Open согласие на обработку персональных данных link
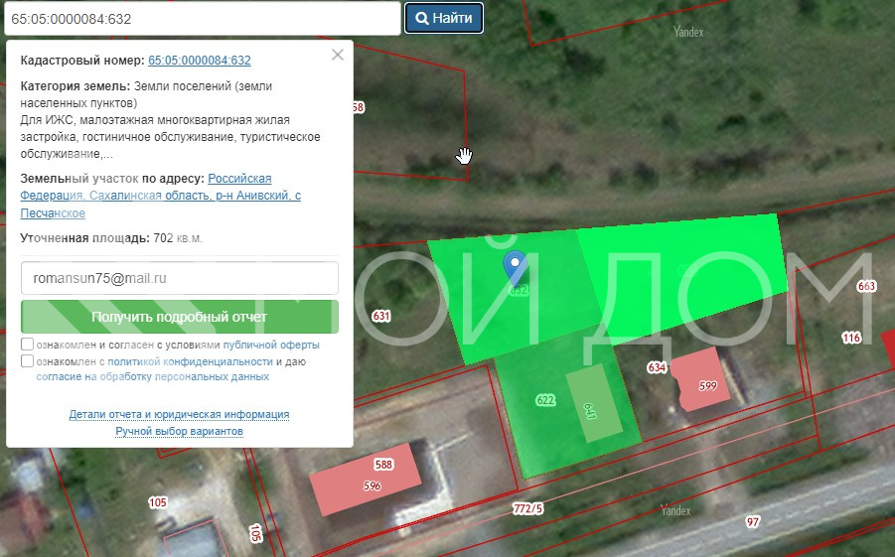895x557 pixels. click(x=153, y=377)
